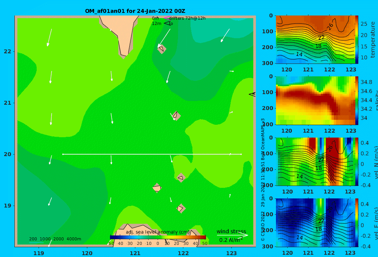Click the salinity colorbar
378x257 pixels.
[x=356, y=101]
